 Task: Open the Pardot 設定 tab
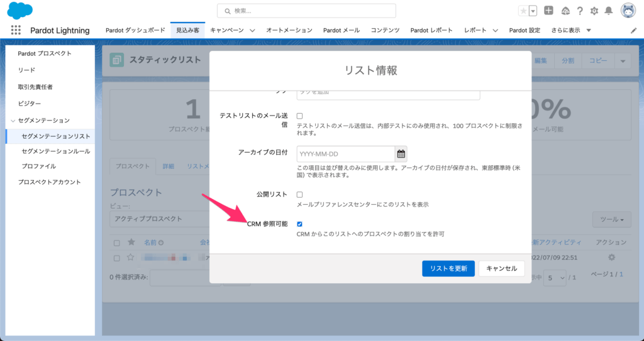(525, 30)
